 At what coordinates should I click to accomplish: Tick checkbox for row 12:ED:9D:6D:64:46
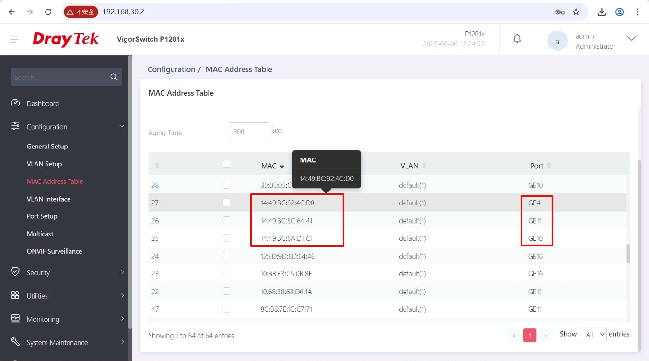(226, 256)
